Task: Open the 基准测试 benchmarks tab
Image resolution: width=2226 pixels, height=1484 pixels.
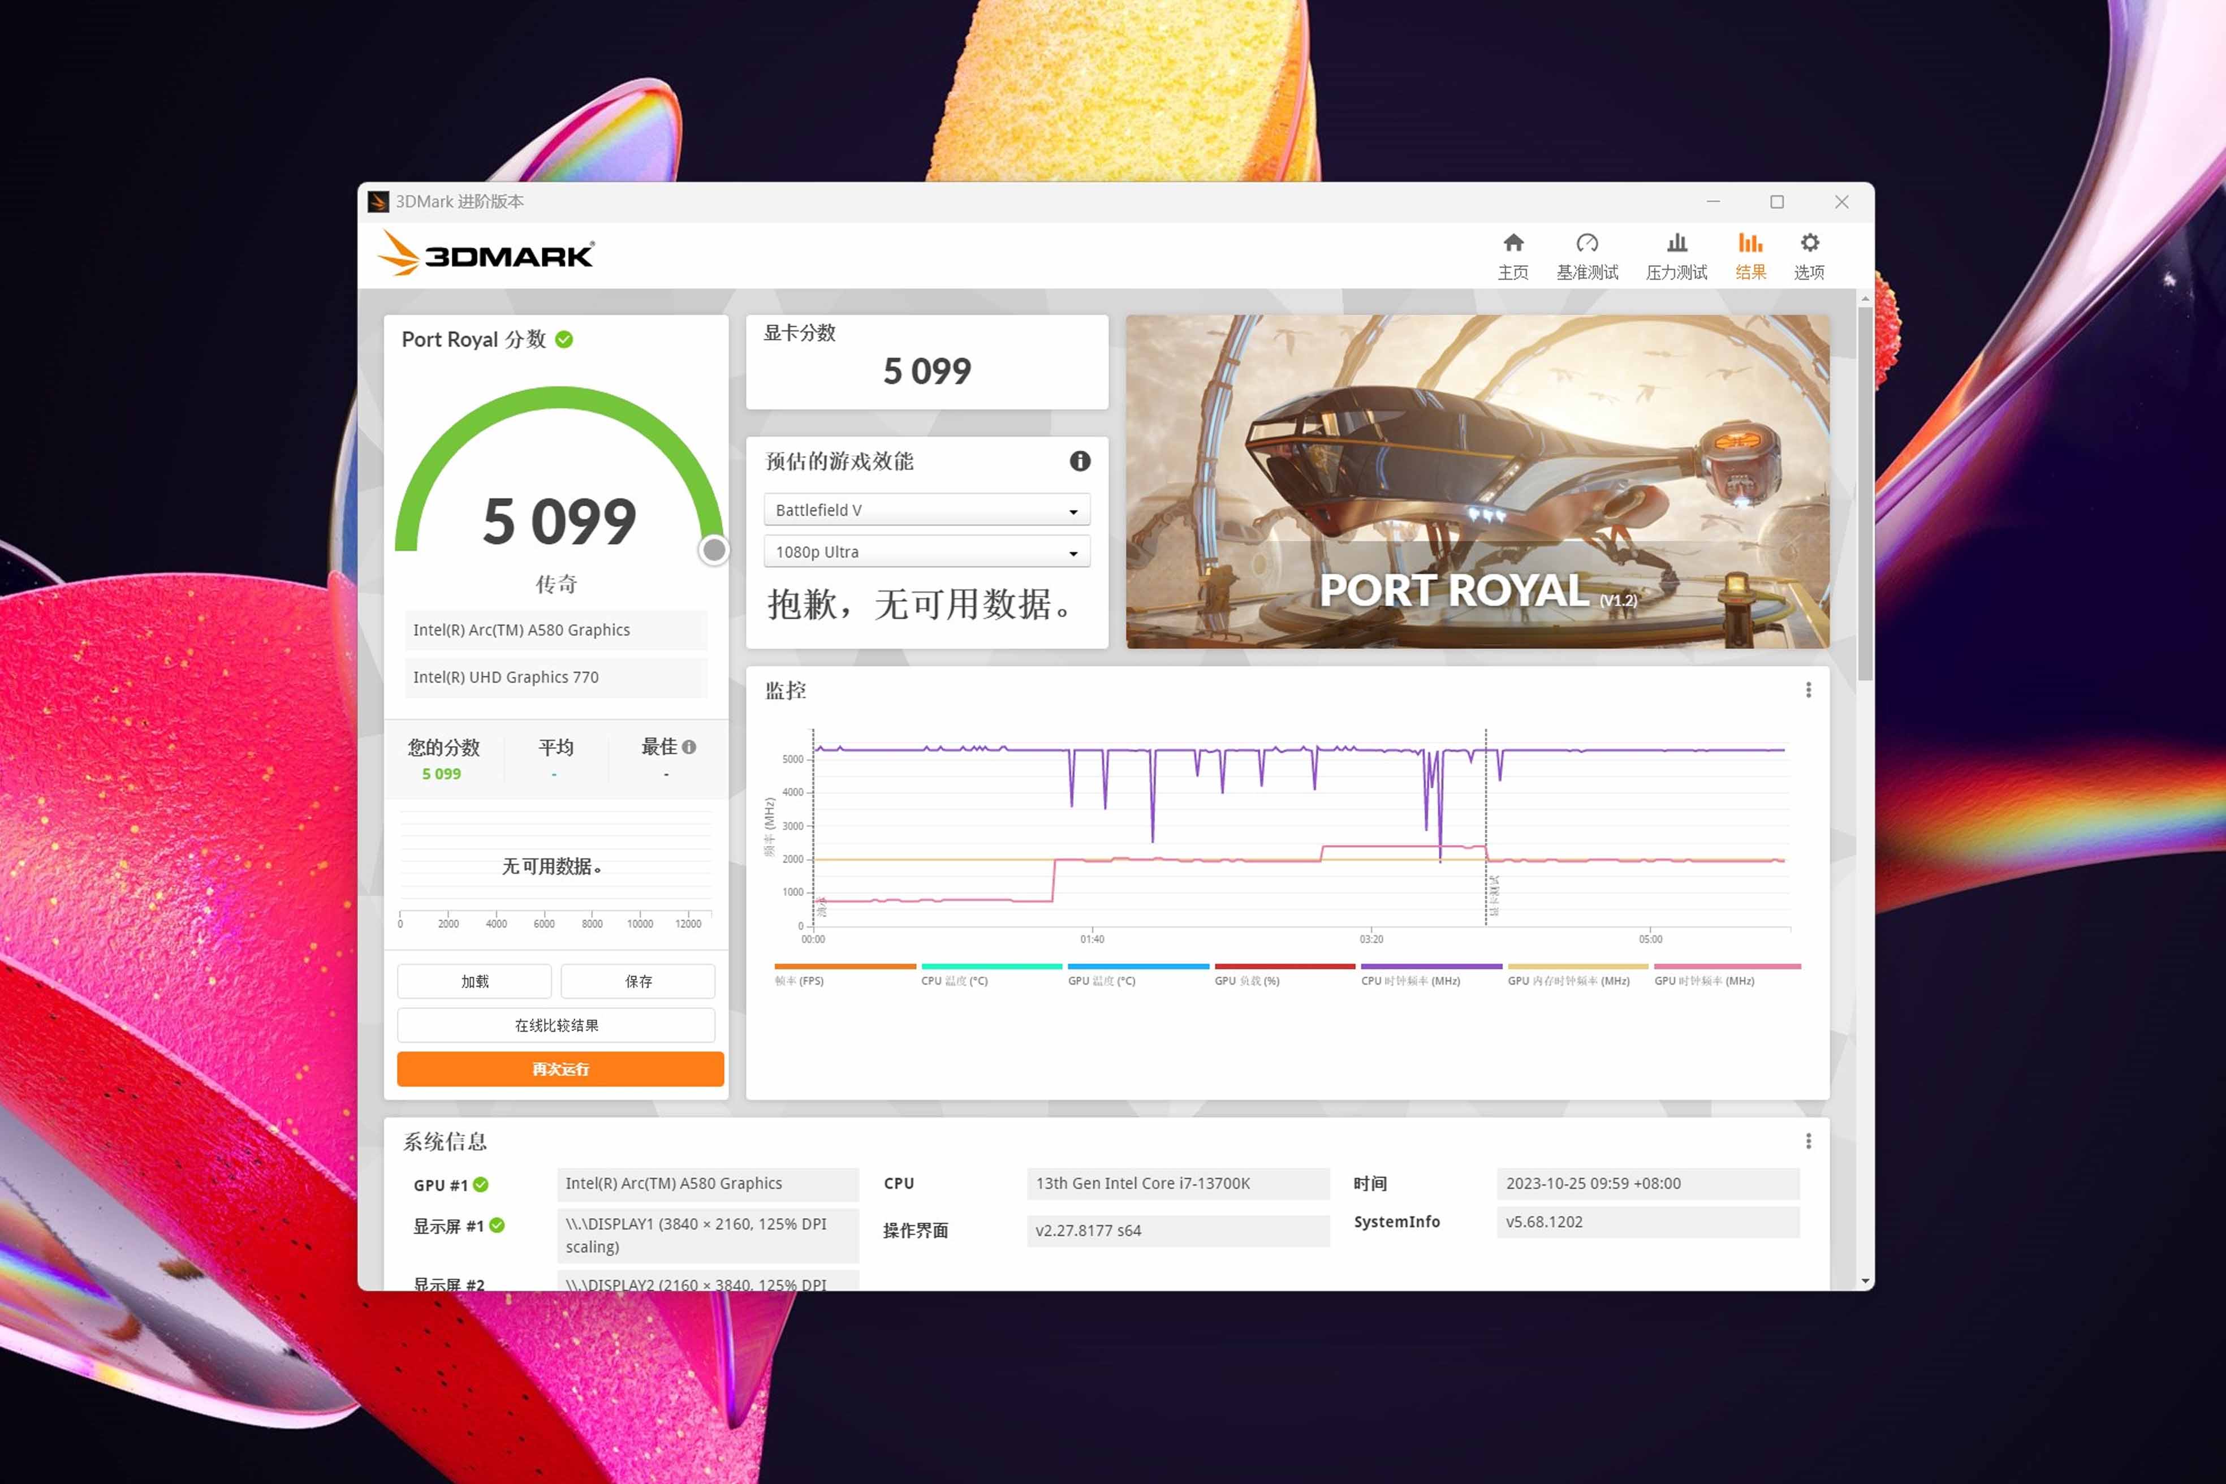Action: (x=1587, y=257)
